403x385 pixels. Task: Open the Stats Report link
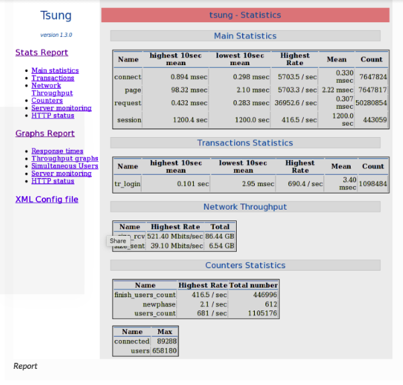coord(42,52)
